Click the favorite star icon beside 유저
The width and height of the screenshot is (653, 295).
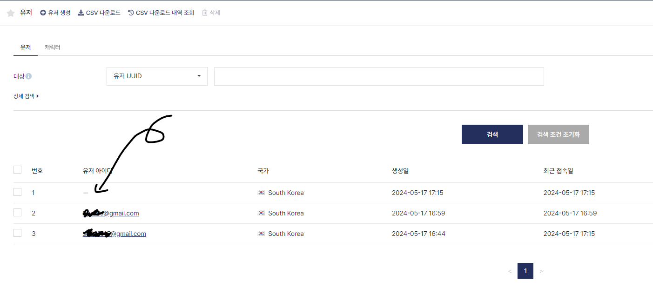[x=11, y=13]
